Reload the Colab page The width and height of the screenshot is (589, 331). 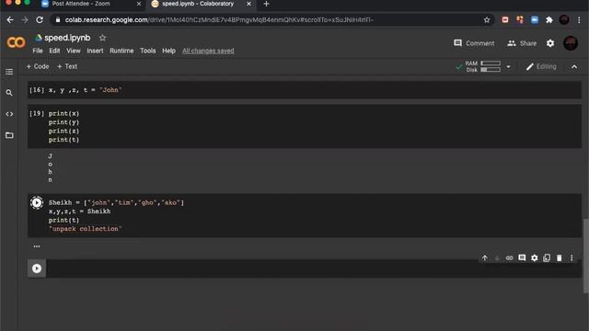(x=40, y=20)
